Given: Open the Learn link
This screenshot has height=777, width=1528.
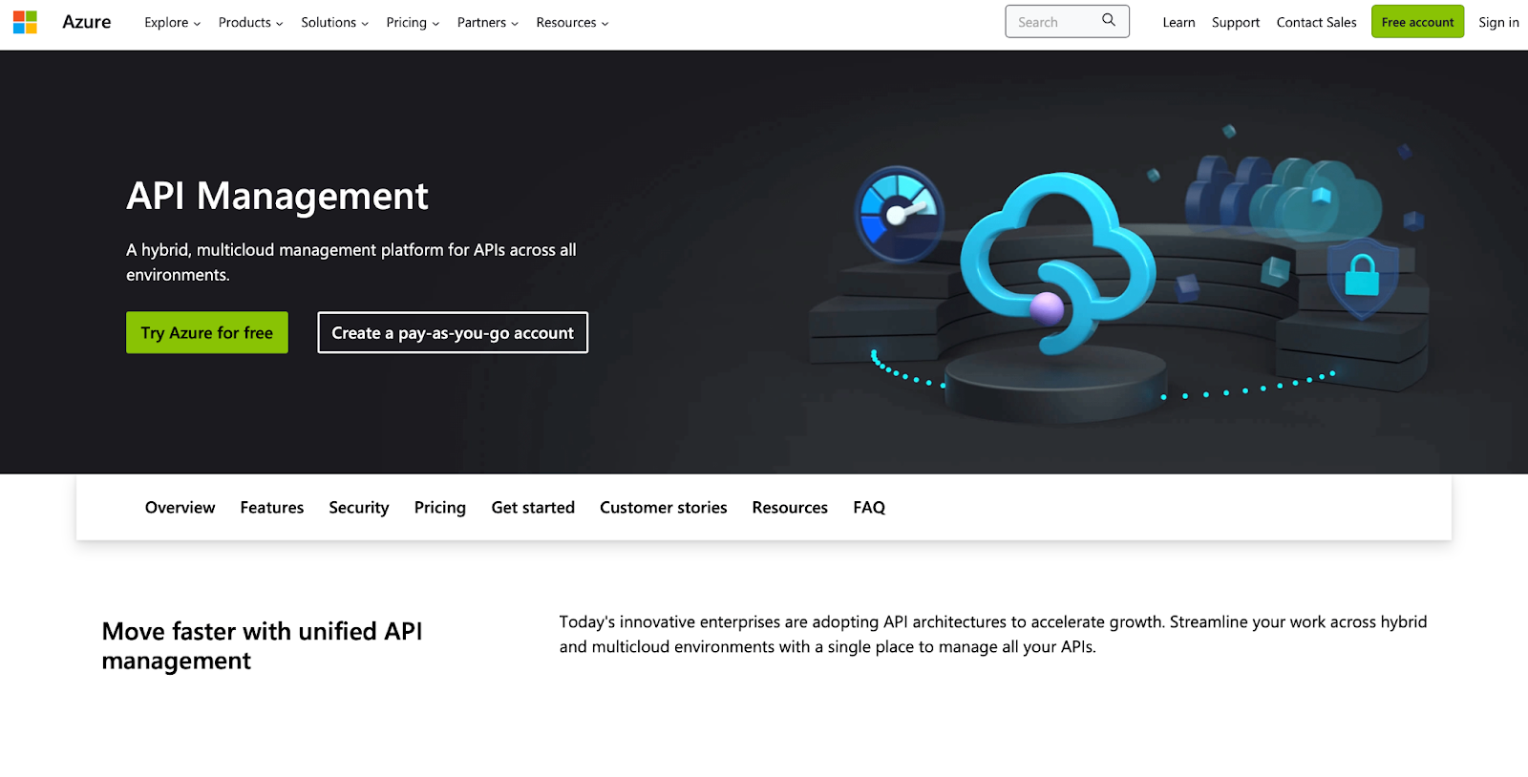Looking at the screenshot, I should pyautogui.click(x=1178, y=23).
